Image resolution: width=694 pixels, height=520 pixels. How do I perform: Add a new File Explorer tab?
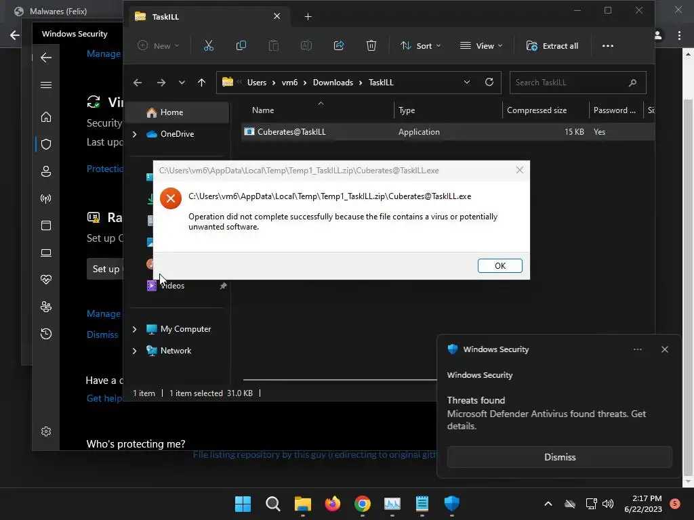(308, 17)
